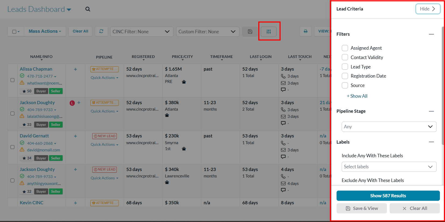
Task: Click Show 587 Results button
Action: point(388,196)
